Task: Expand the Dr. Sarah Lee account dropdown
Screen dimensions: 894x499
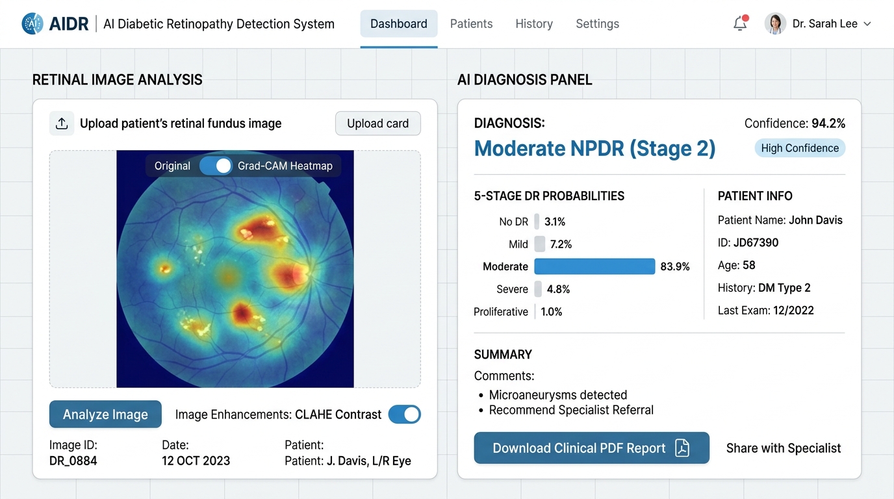Action: 867,24
